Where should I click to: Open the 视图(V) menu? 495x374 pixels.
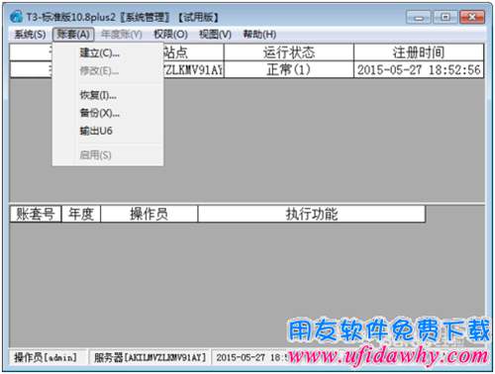[215, 34]
